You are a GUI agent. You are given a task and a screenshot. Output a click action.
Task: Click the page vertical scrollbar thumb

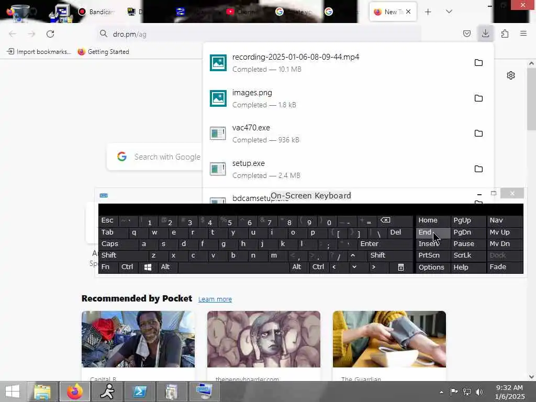click(531, 99)
